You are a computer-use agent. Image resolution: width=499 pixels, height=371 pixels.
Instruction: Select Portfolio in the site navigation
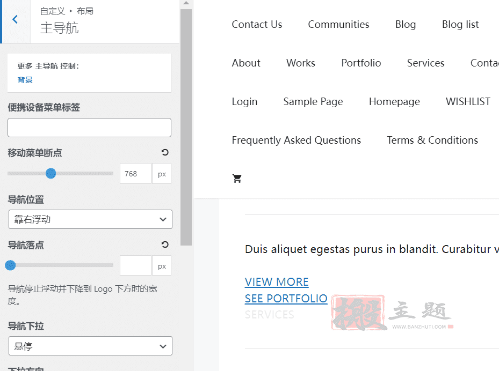[x=361, y=63]
